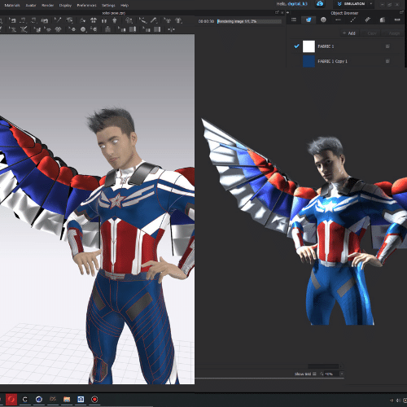Click the blue FABRIC 1 Copy 1 swatch

[x=309, y=61]
